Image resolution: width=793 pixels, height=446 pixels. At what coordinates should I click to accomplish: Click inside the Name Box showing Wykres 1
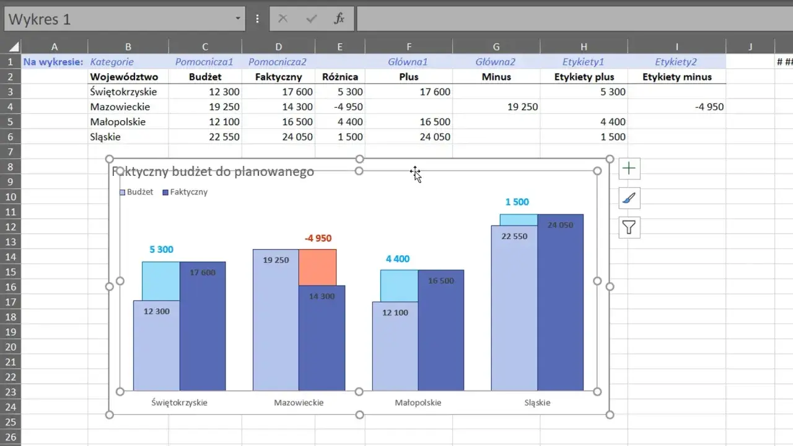coord(118,19)
